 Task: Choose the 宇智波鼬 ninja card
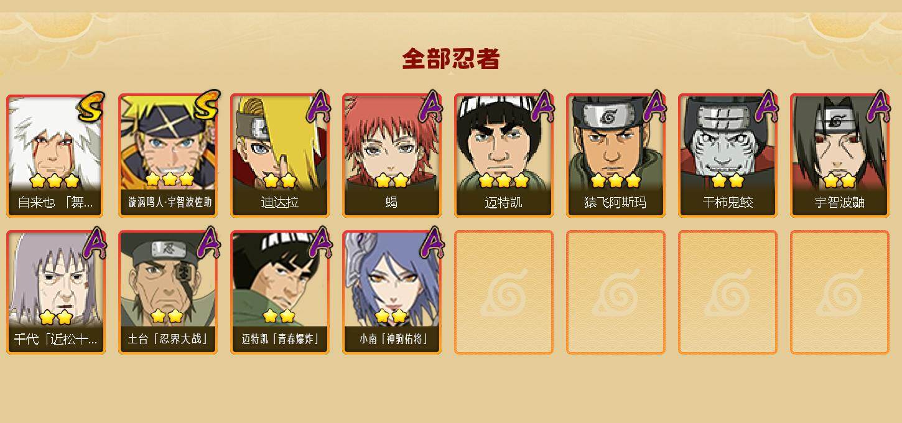(840, 156)
